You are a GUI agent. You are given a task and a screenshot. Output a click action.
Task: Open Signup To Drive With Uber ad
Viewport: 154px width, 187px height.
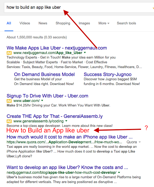[x=47, y=96]
